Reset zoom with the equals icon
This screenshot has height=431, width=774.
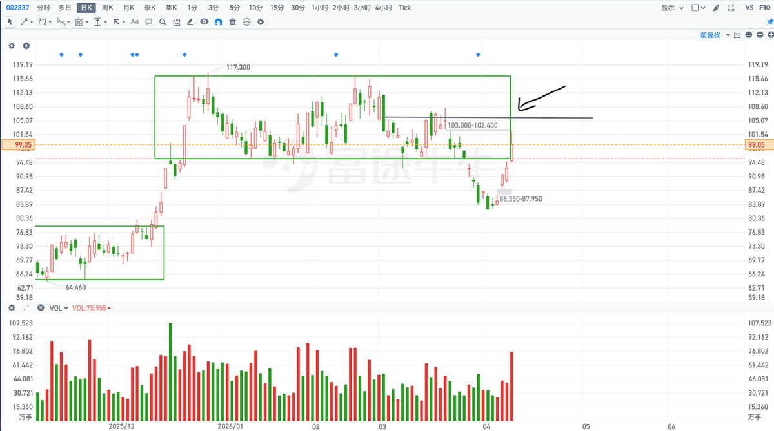[749, 35]
